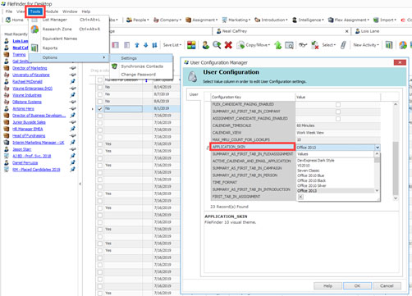Open the Window menu
The image size is (412, 296).
[70, 11]
